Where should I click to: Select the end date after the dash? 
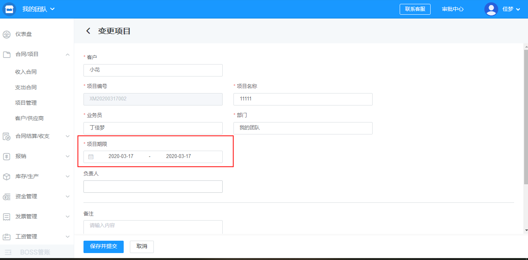(179, 156)
